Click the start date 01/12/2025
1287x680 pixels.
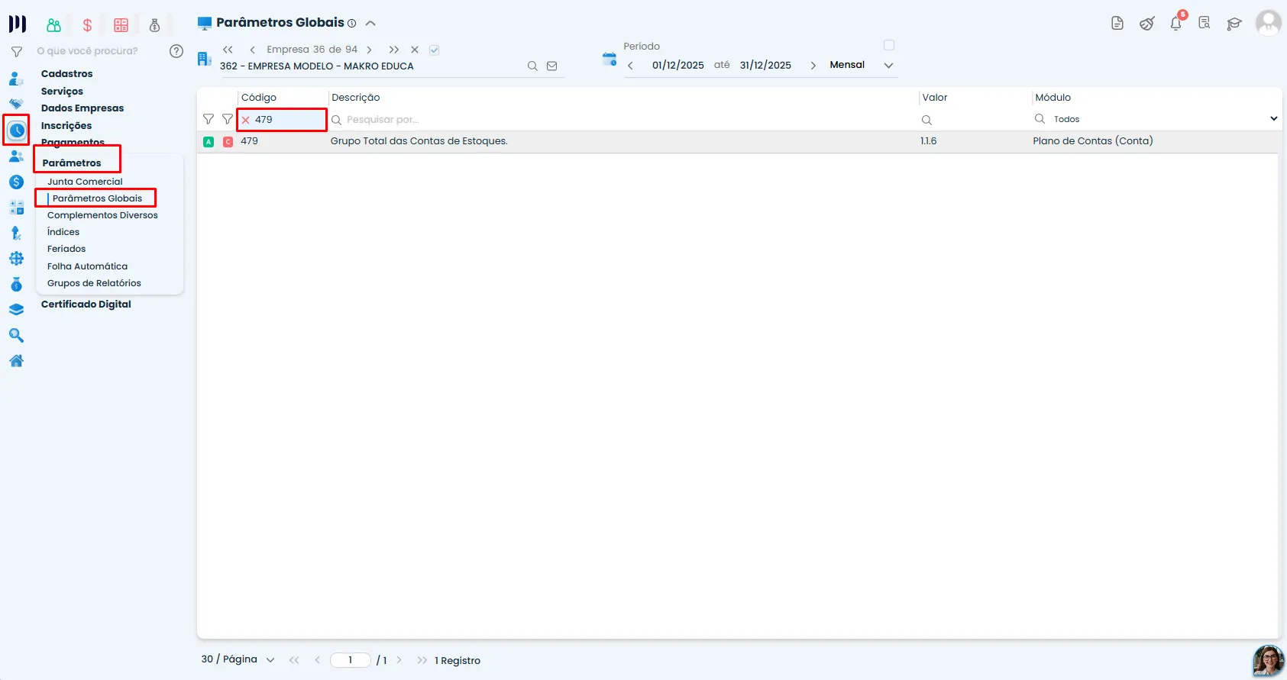coord(678,66)
